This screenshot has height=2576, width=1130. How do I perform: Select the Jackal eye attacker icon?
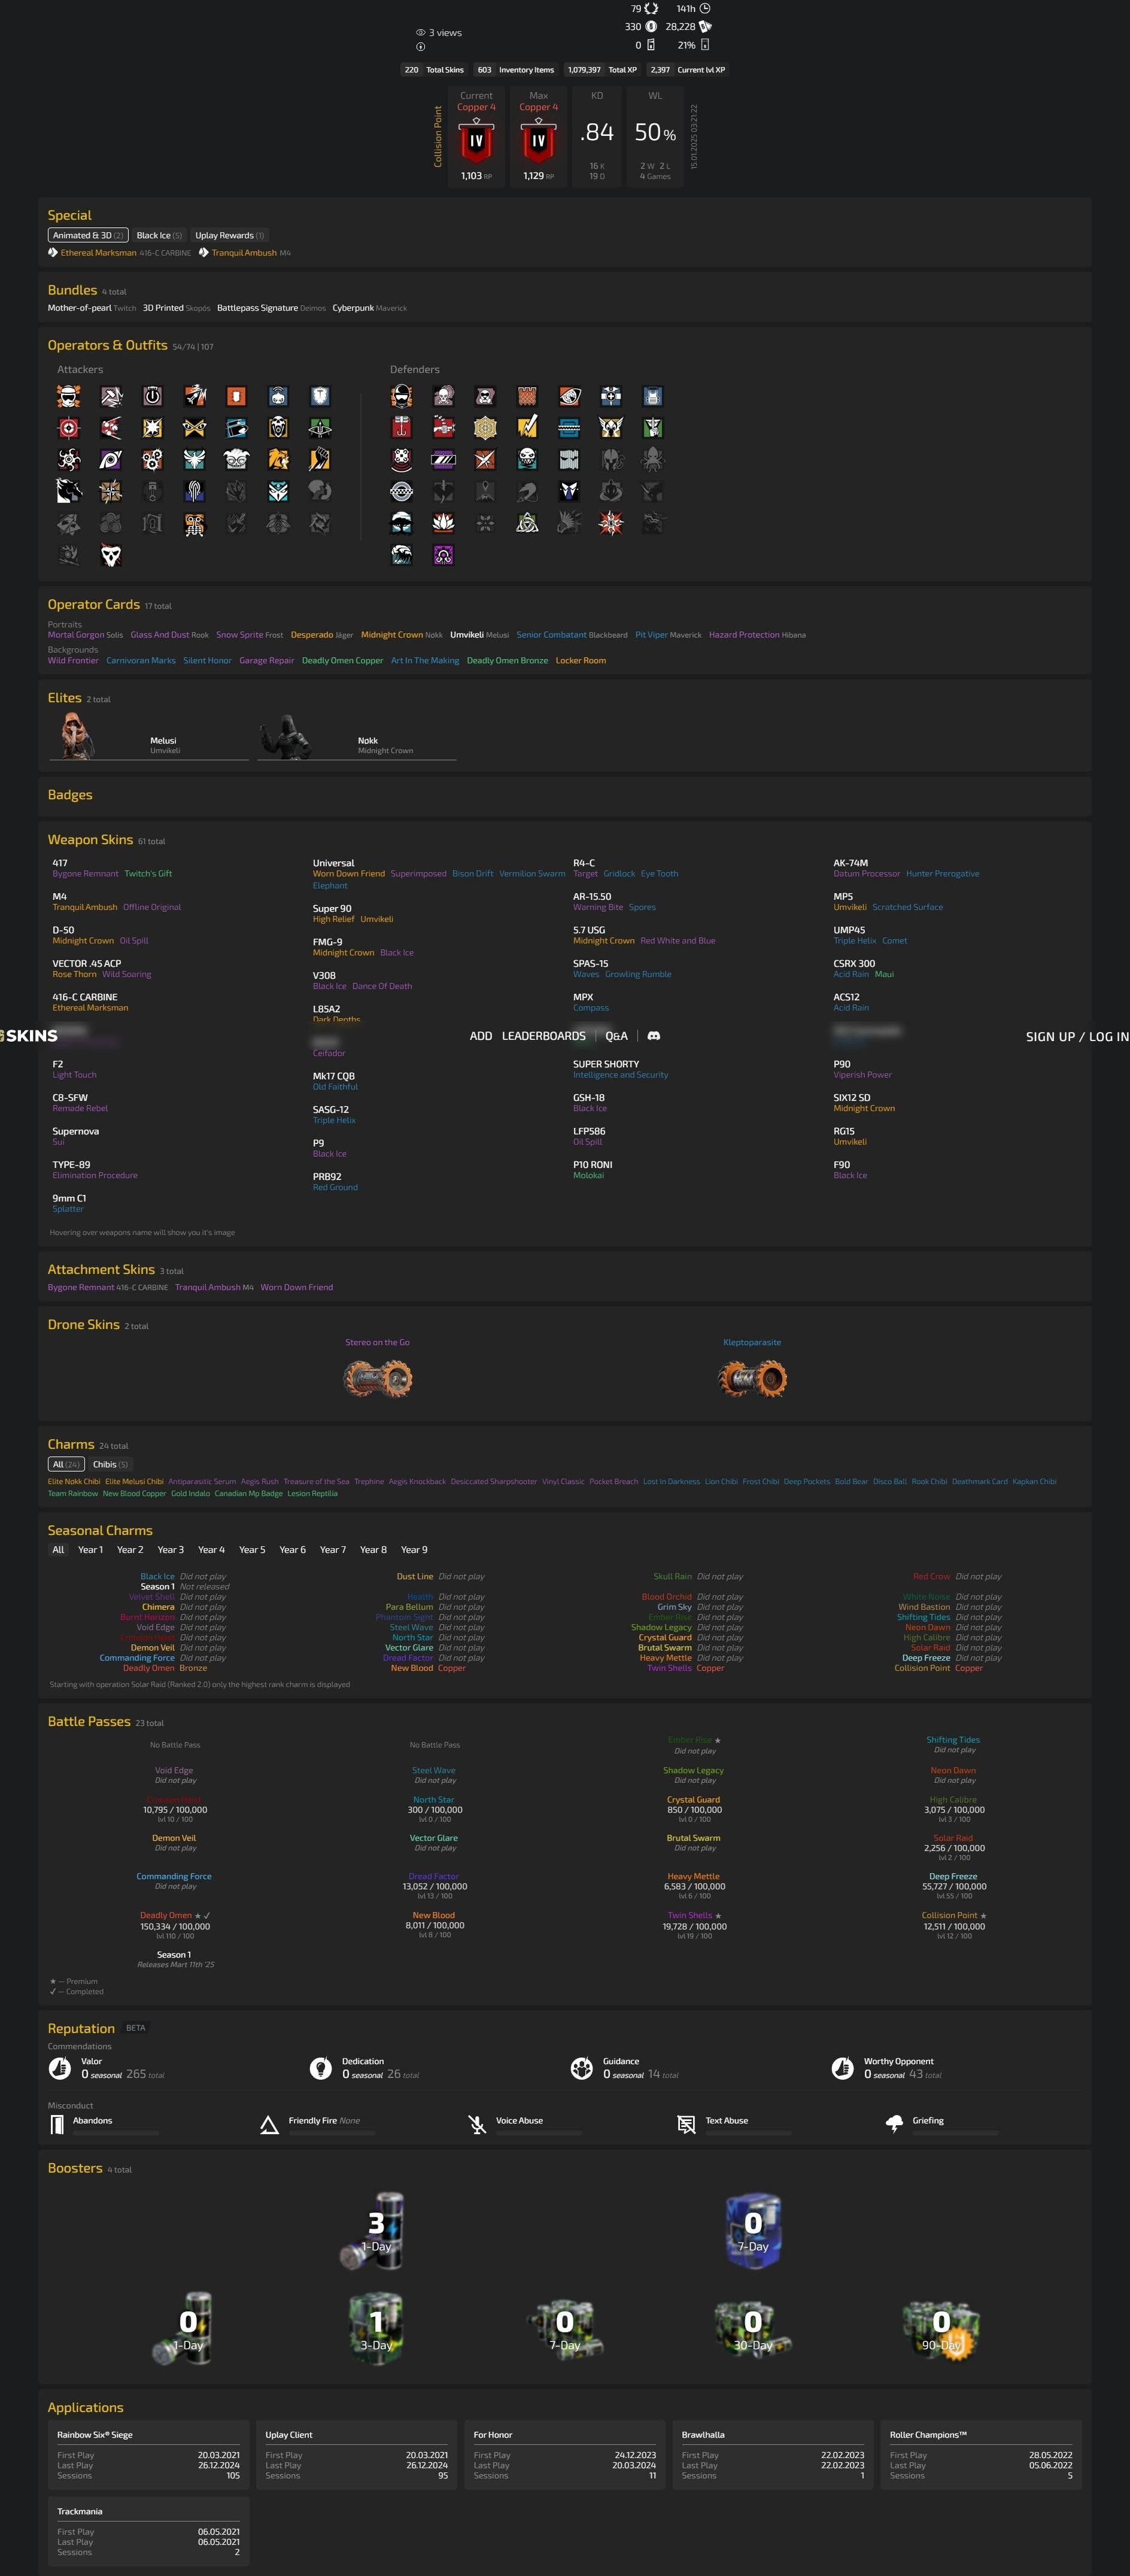pyautogui.click(x=111, y=460)
